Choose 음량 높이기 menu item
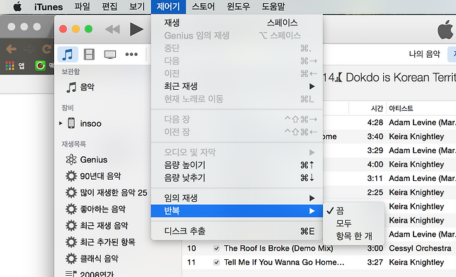 [x=237, y=165]
